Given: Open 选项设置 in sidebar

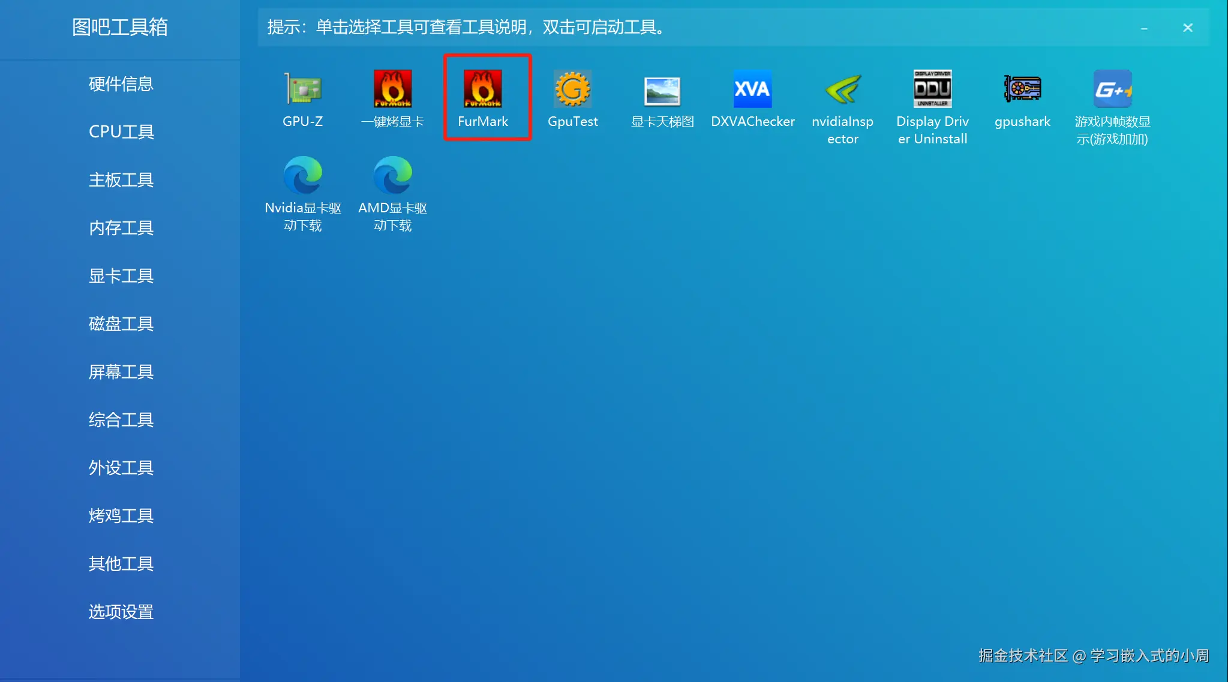Looking at the screenshot, I should pyautogui.click(x=121, y=612).
